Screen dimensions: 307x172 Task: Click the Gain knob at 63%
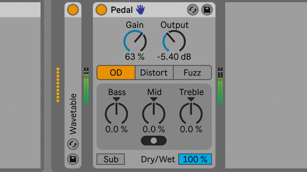pos(135,41)
